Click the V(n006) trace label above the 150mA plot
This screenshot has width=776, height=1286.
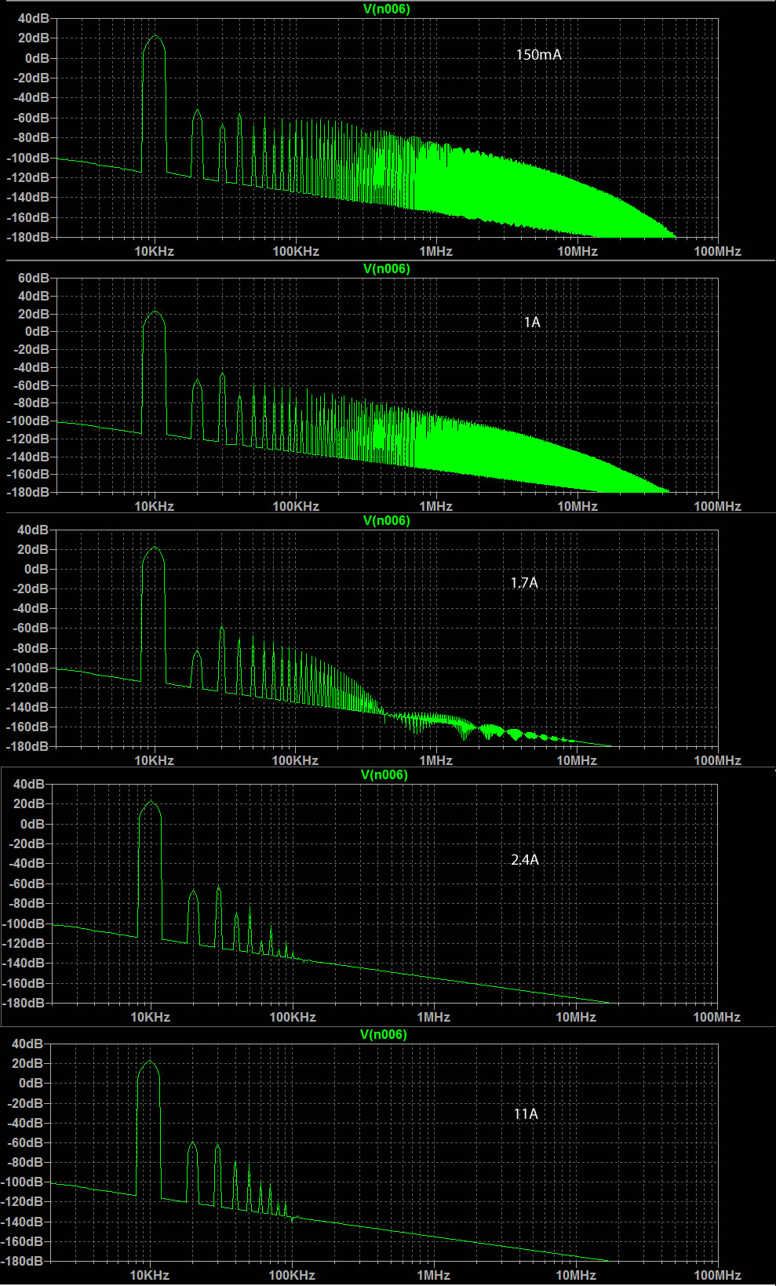386,9
